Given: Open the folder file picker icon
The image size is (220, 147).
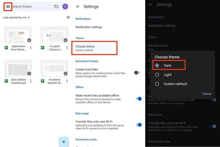Looking at the screenshot, I should pos(56,6).
